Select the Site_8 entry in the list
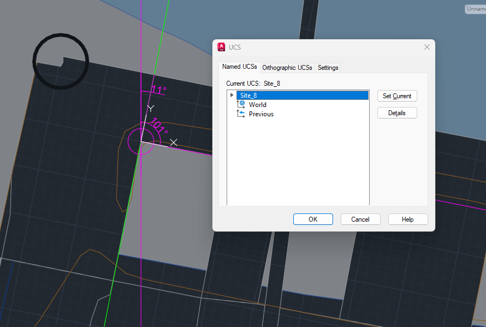The width and height of the screenshot is (486, 327). click(x=248, y=96)
